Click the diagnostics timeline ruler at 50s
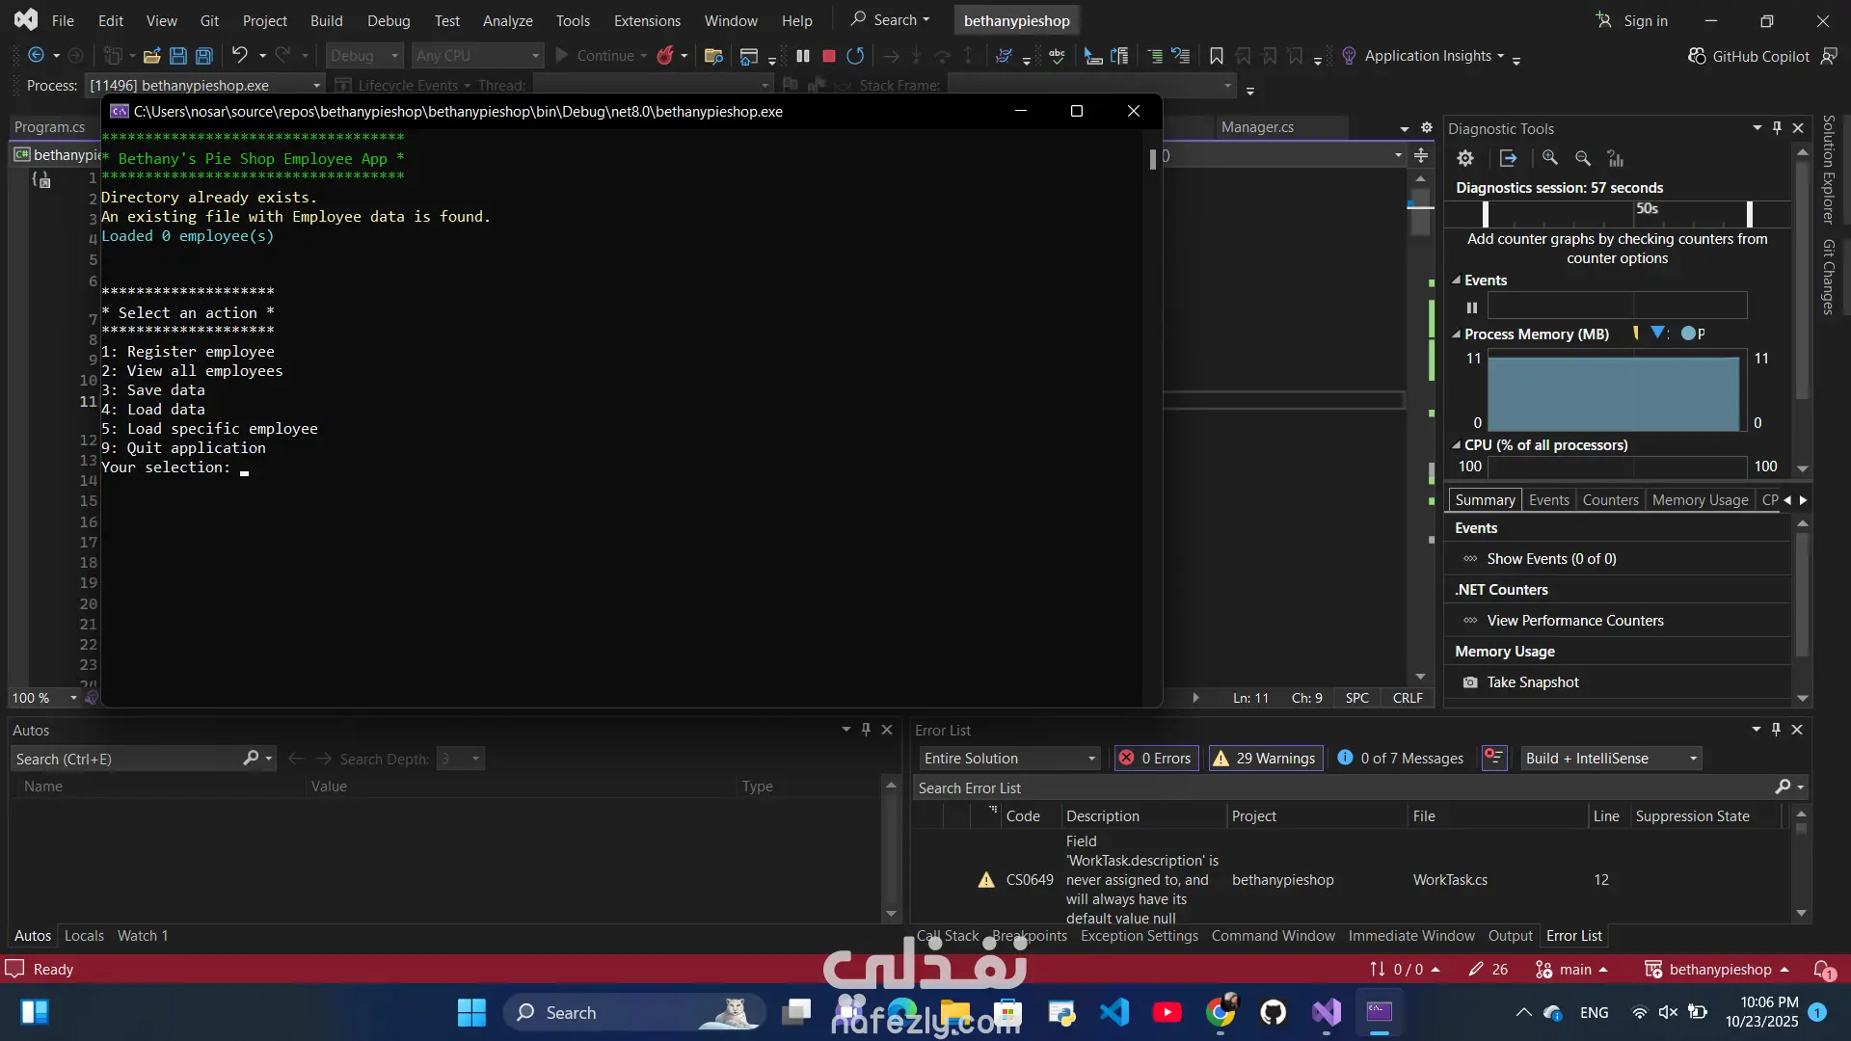This screenshot has height=1041, width=1851. tap(1647, 209)
